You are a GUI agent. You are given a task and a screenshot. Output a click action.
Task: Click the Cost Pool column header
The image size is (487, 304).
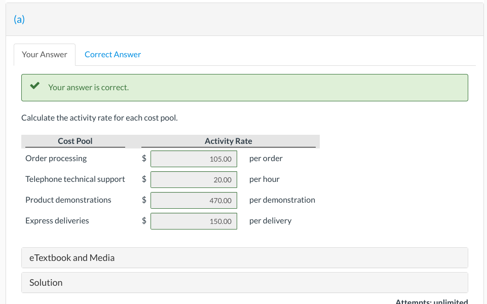pyautogui.click(x=75, y=141)
